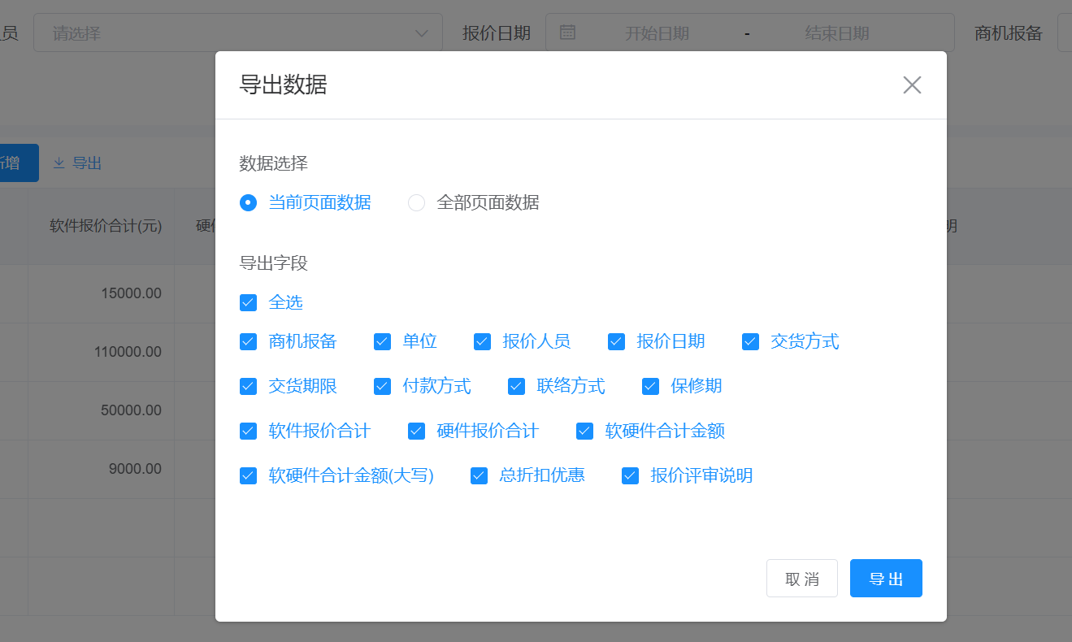
Task: Expand the 请选择 dropdown arrow
Action: [422, 33]
